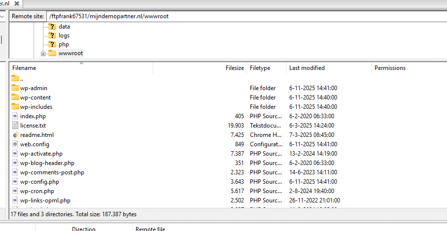Select the logs folder in the remote tree
The height and width of the screenshot is (231, 447).
pos(64,35)
